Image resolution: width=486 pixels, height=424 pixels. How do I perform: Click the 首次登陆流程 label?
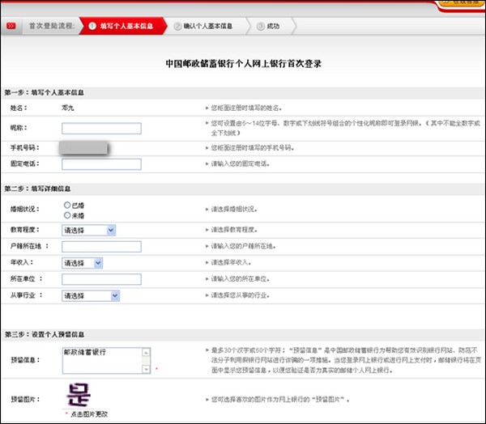[x=52, y=26]
